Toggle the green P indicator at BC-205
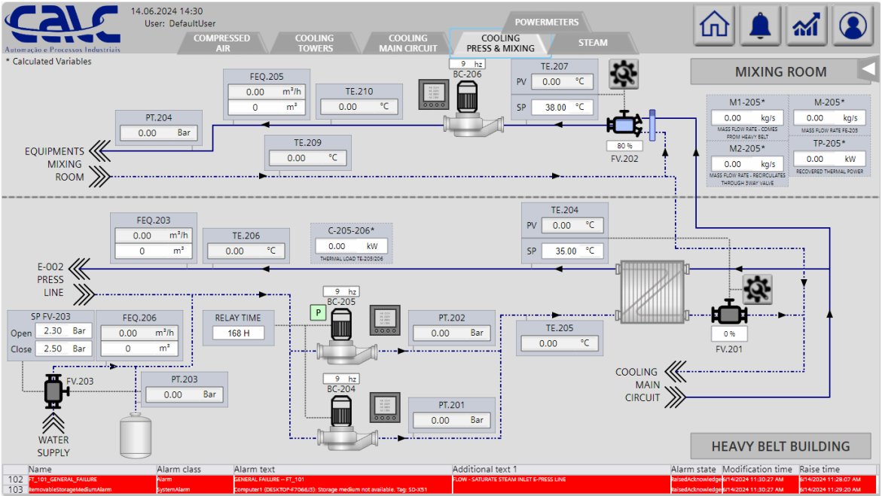Image resolution: width=882 pixels, height=496 pixels. [318, 312]
